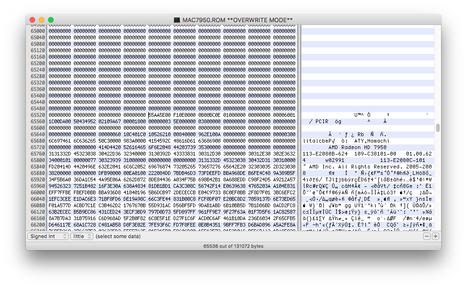This screenshot has width=467, height=287.
Task: Open the little endianness dropdown
Action: 82,236
